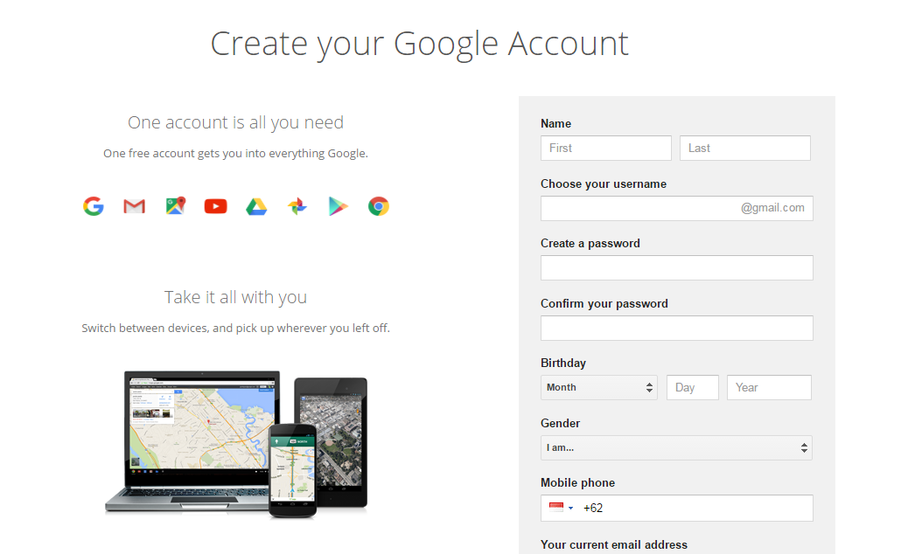922x554 pixels.
Task: Click the devices image with laptop and phones
Action: pyautogui.click(x=236, y=444)
